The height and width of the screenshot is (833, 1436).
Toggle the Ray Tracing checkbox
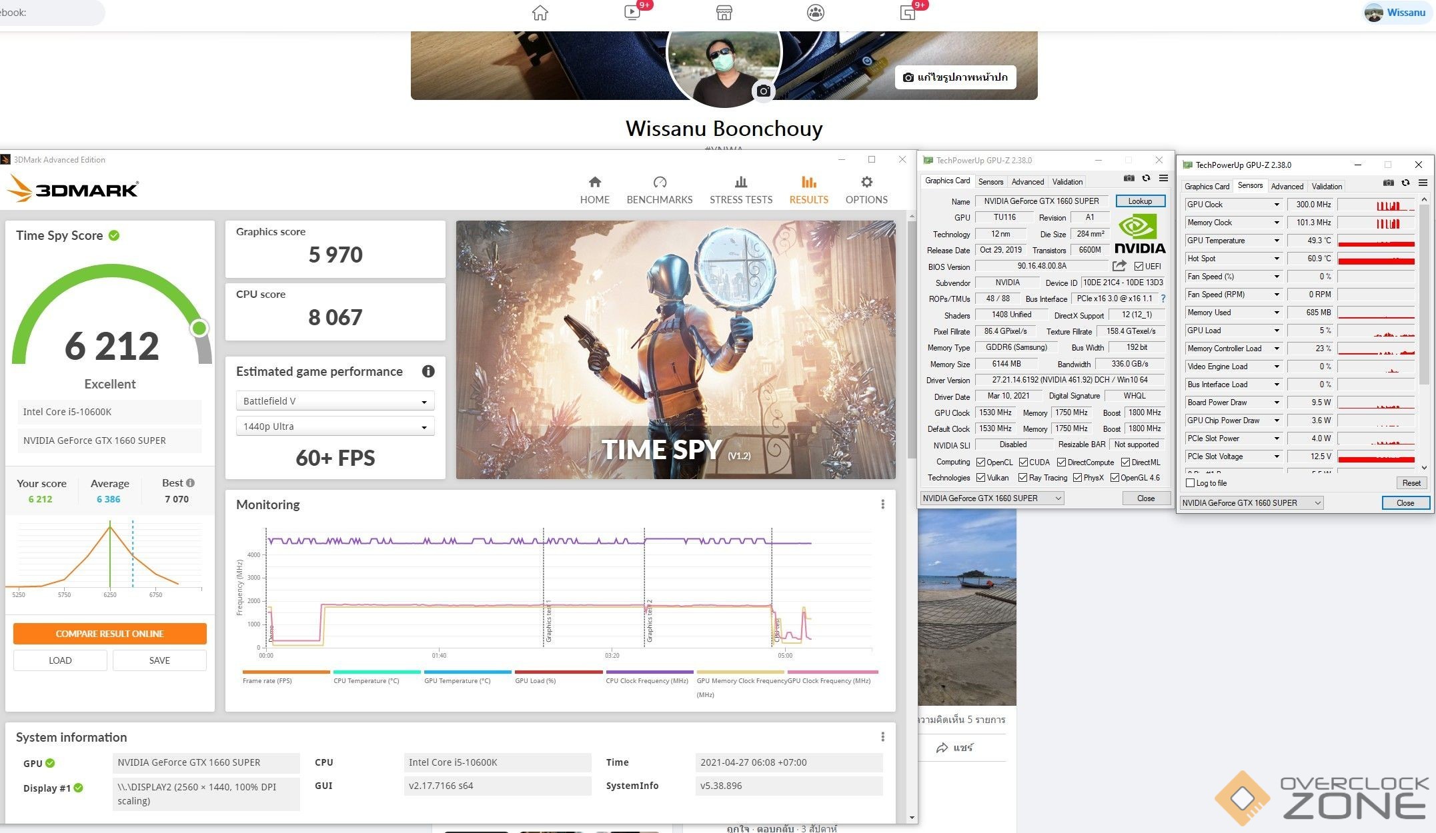click(1022, 478)
